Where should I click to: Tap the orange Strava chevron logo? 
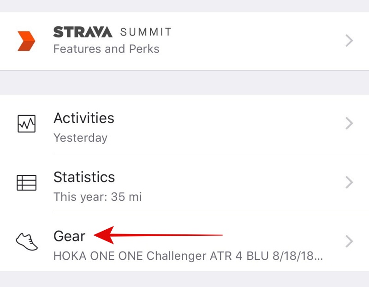[x=26, y=41]
